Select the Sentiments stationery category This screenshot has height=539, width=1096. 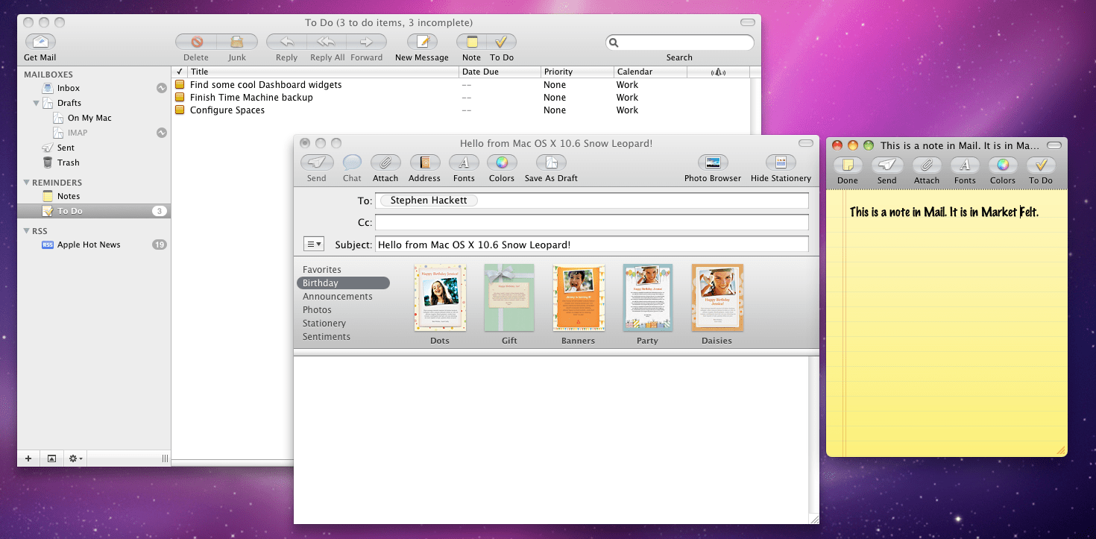(327, 337)
